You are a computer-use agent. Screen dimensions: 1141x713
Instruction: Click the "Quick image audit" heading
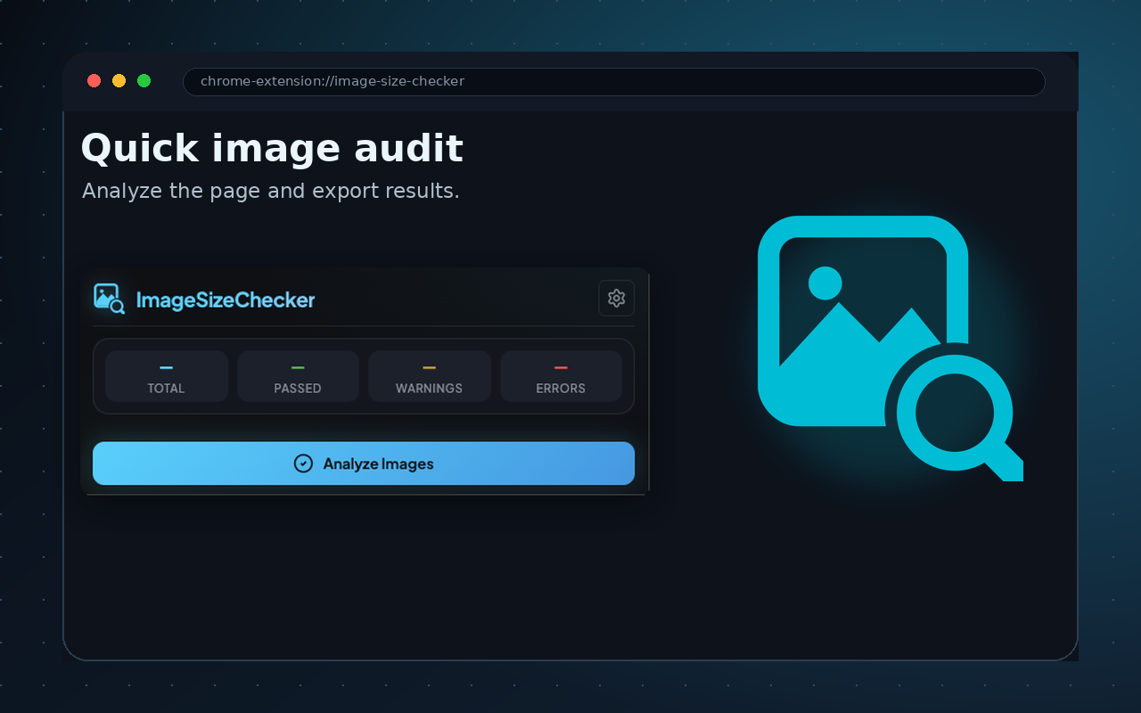[272, 149]
